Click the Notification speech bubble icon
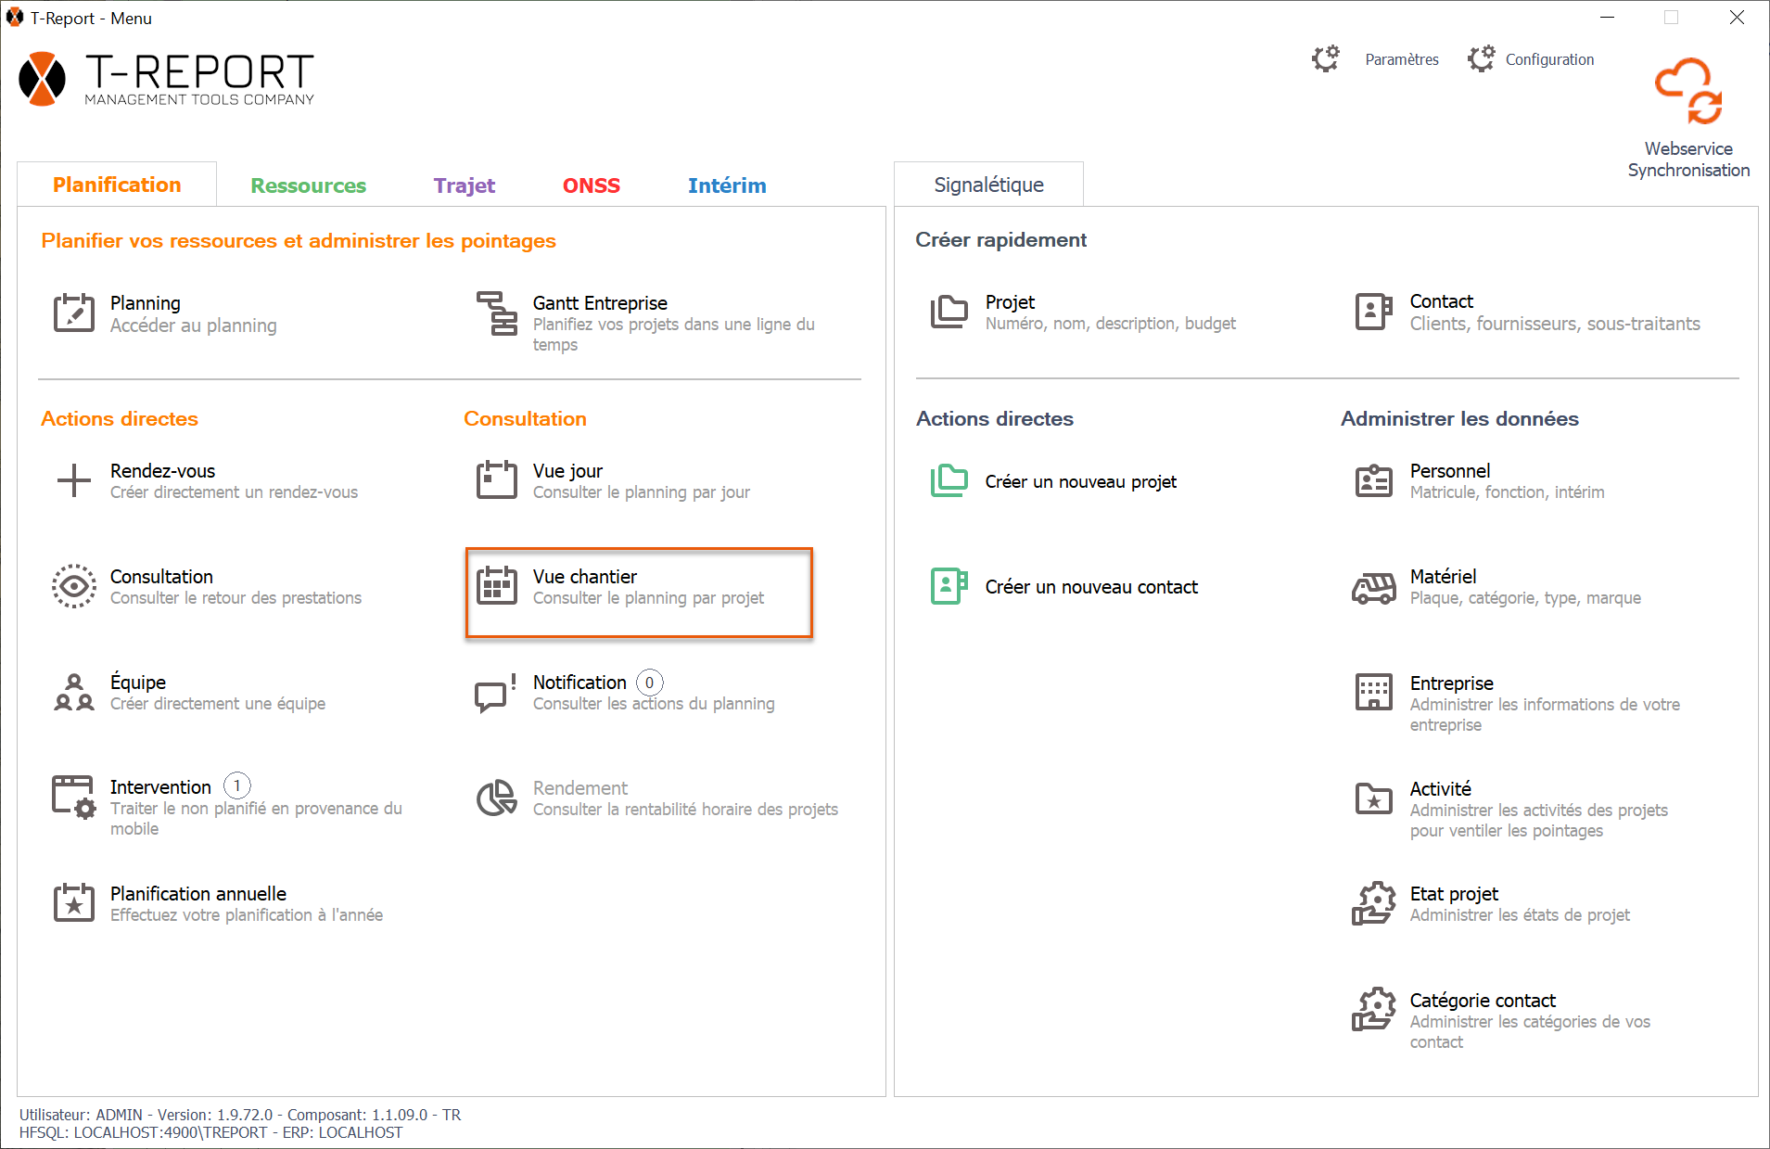The image size is (1770, 1149). (495, 693)
